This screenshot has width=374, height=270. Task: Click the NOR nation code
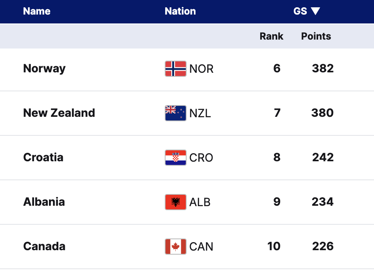[x=201, y=69]
